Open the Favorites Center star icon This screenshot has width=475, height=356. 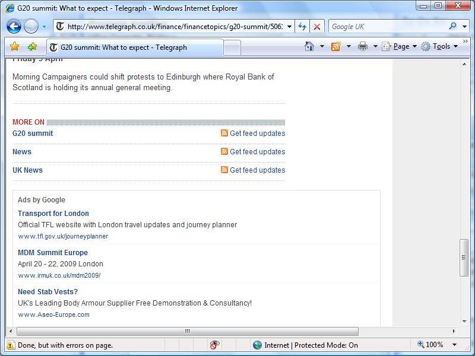(x=15, y=47)
